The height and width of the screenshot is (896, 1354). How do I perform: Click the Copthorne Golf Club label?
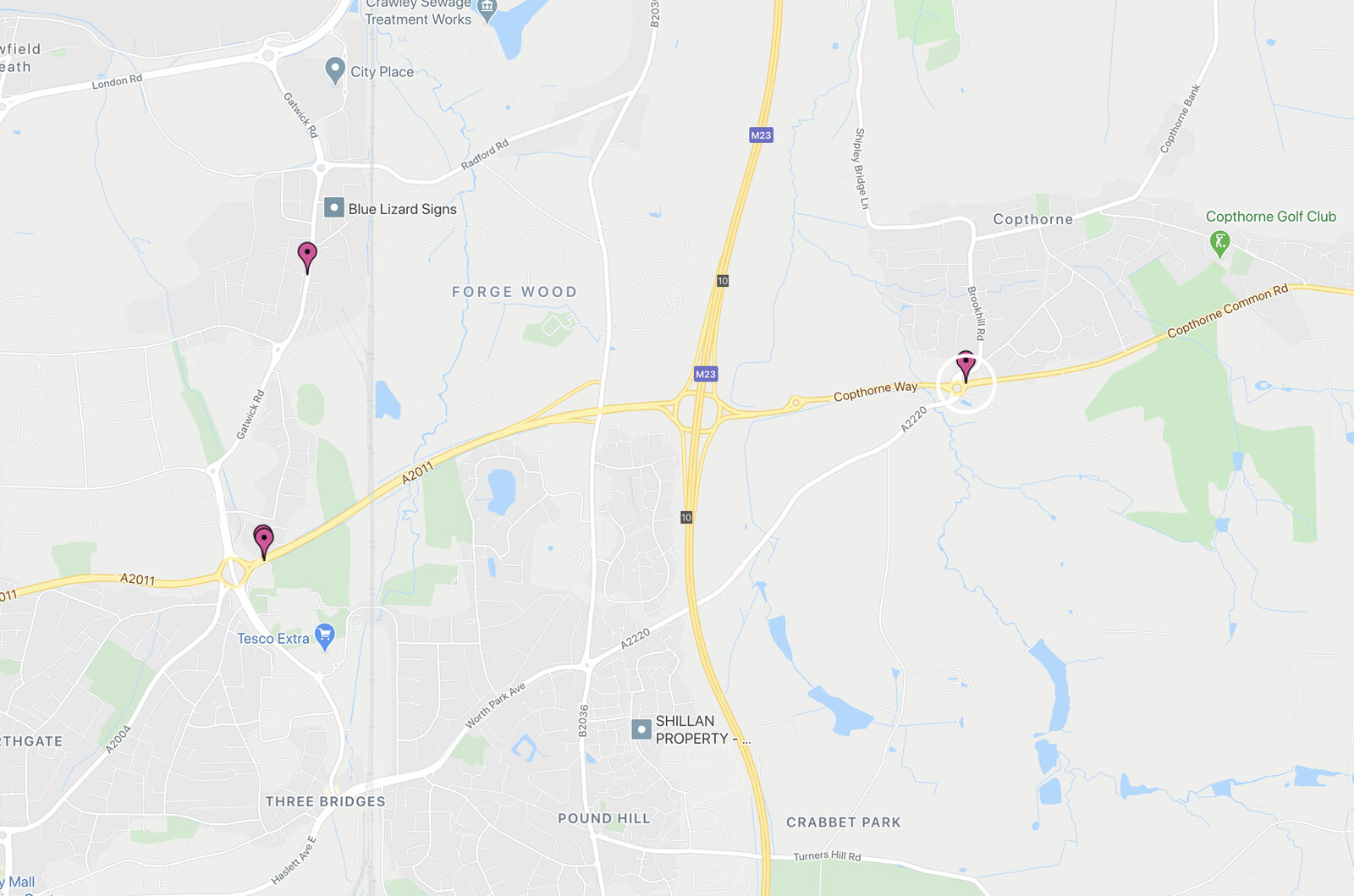(x=1270, y=217)
